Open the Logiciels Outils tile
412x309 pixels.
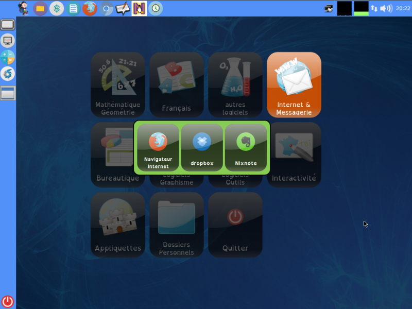(235, 181)
